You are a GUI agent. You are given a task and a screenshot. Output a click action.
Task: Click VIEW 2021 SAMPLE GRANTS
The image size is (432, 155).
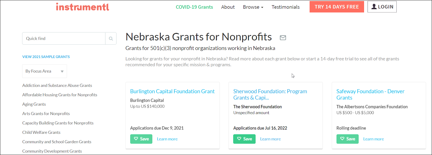[x=46, y=57]
